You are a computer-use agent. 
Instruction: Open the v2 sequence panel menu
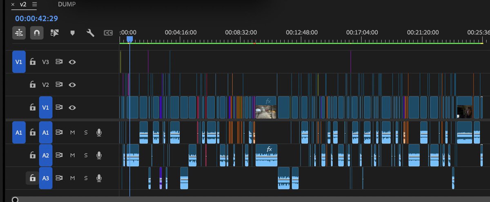click(34, 4)
